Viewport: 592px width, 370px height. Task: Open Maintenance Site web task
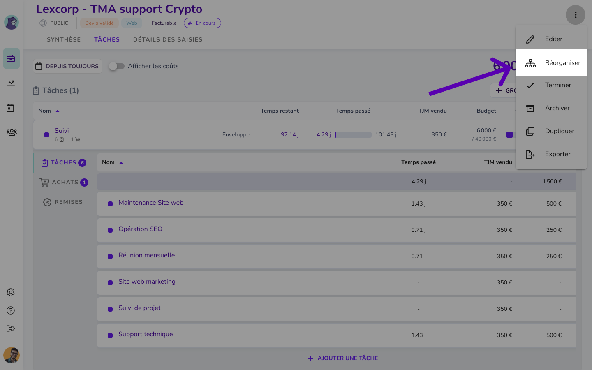[151, 203]
